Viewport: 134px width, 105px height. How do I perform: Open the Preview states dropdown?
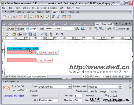coord(120,87)
